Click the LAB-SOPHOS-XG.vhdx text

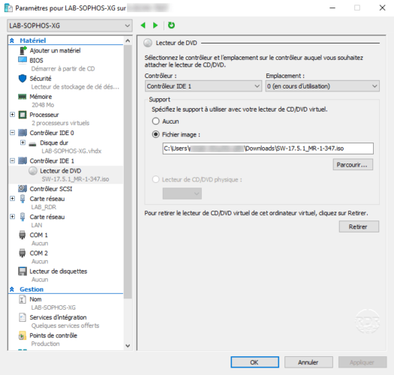pos(71,151)
